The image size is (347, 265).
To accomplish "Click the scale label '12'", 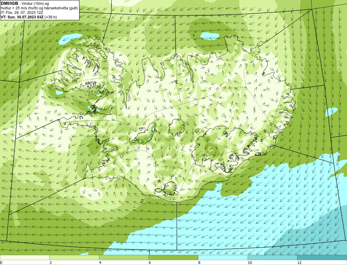I will 299,263.
